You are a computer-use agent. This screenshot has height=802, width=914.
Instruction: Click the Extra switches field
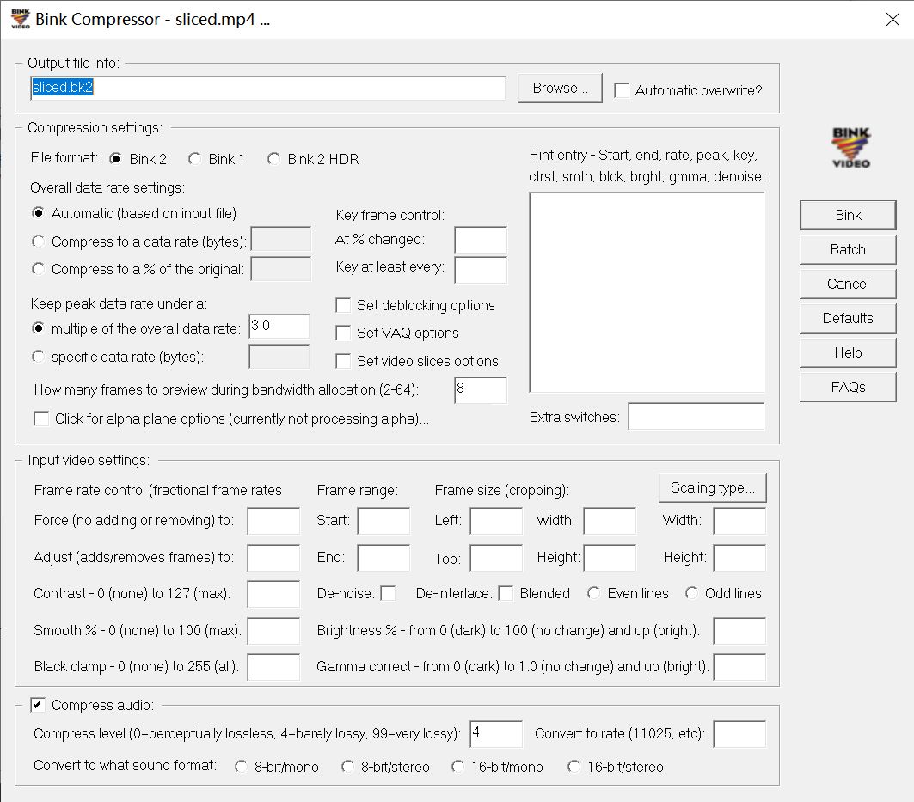(696, 417)
